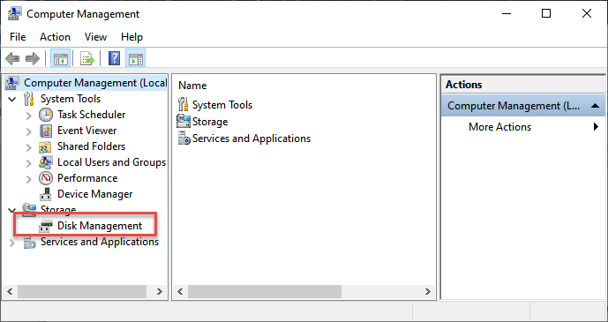Toggle the Show/Hide Action Pane toolbar icon
This screenshot has width=608, height=322.
tap(135, 59)
